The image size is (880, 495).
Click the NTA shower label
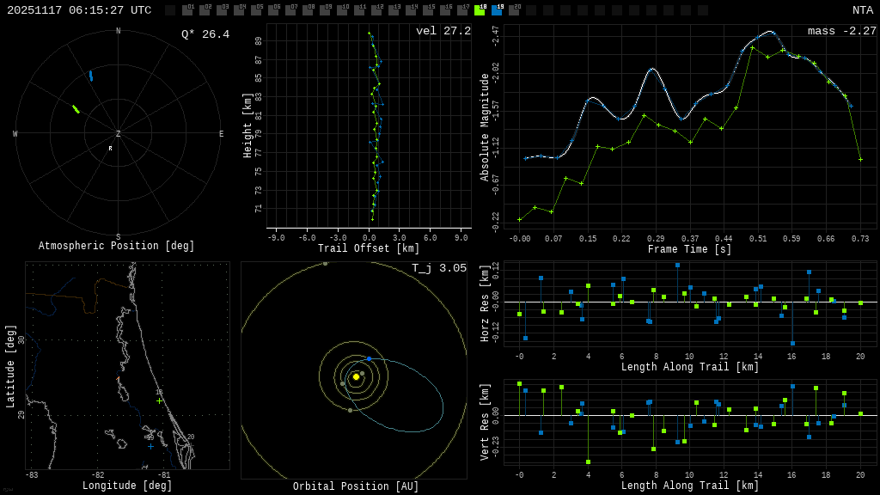862,10
